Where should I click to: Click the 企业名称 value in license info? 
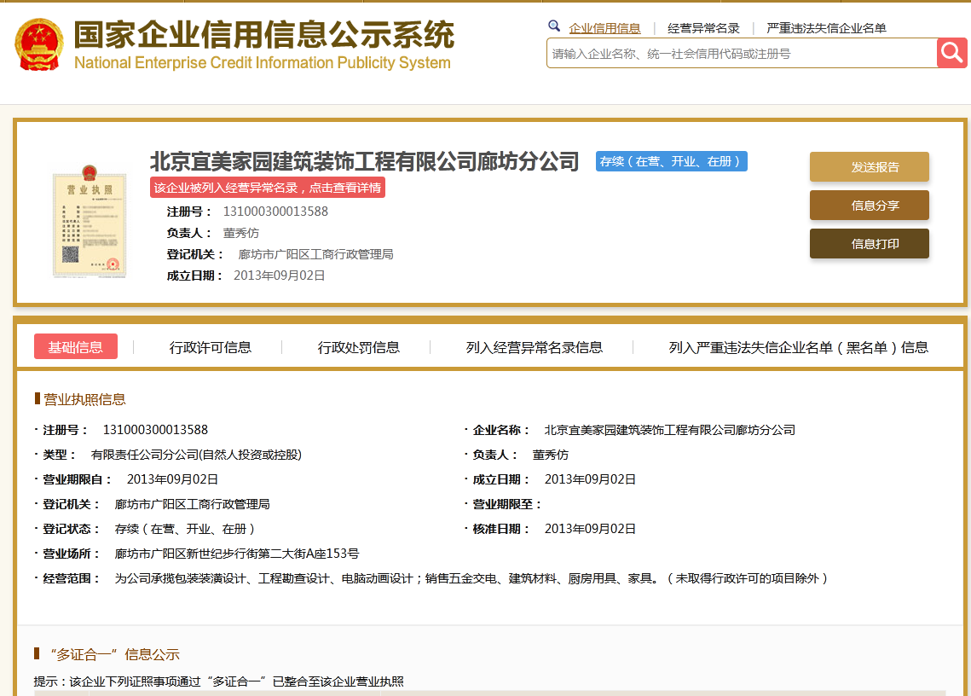(669, 430)
